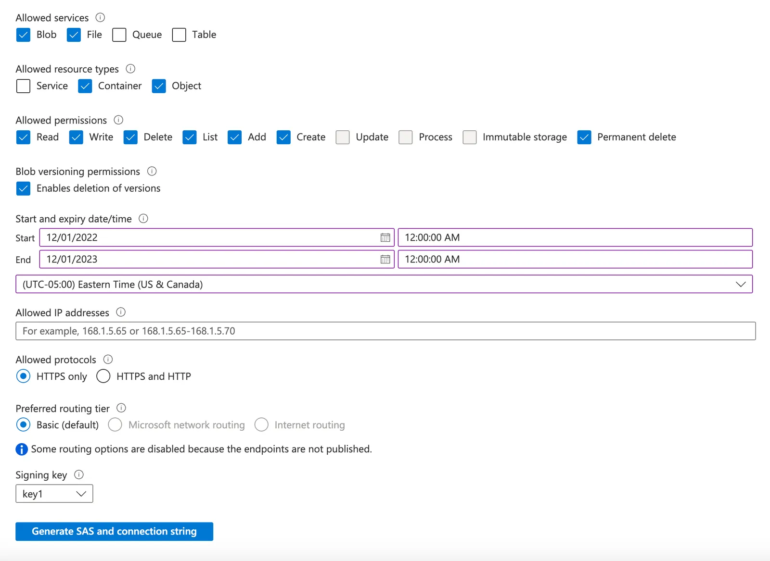
Task: Click the Start time field 12:00:00 AM
Action: (575, 237)
